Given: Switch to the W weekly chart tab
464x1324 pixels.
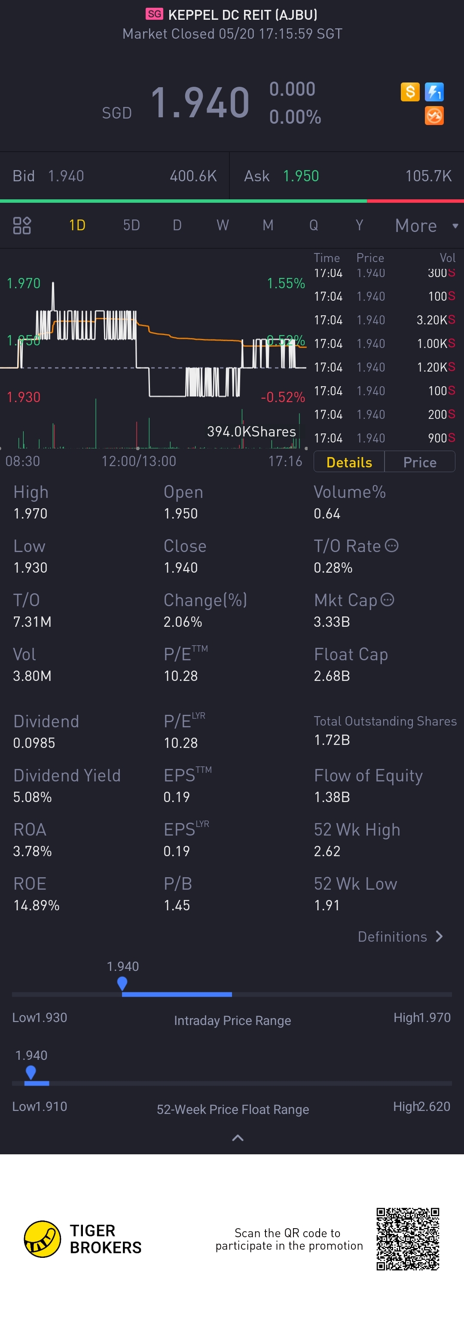Looking at the screenshot, I should tap(223, 225).
